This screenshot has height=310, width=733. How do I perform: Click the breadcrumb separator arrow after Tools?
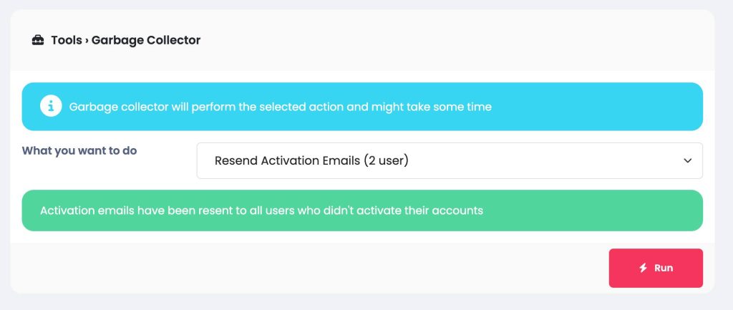(x=87, y=41)
